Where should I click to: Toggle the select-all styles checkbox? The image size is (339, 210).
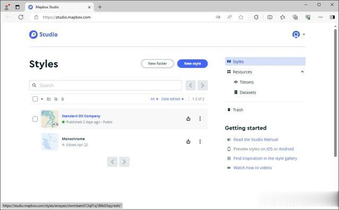click(x=35, y=99)
